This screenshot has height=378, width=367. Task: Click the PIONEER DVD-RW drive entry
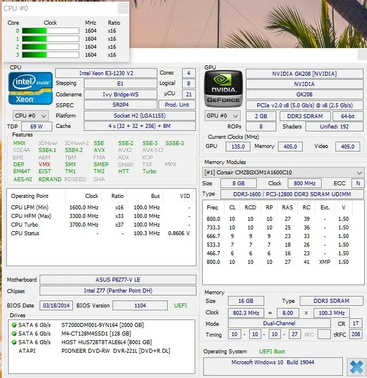(94, 351)
